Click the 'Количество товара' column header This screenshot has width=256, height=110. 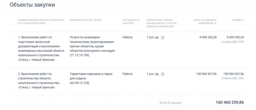161,23
